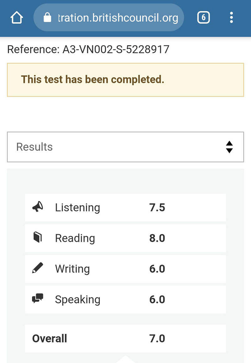Click the Reference number text
Screen dimensions: 251x363
point(88,50)
